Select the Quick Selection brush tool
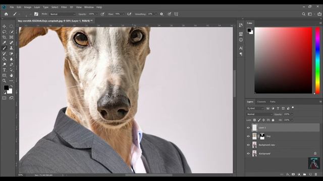This screenshot has height=181, width=323. pyautogui.click(x=11, y=32)
